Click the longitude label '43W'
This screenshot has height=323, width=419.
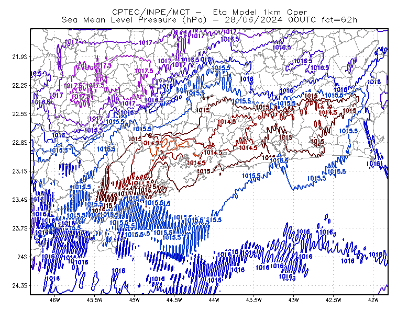(294, 300)
